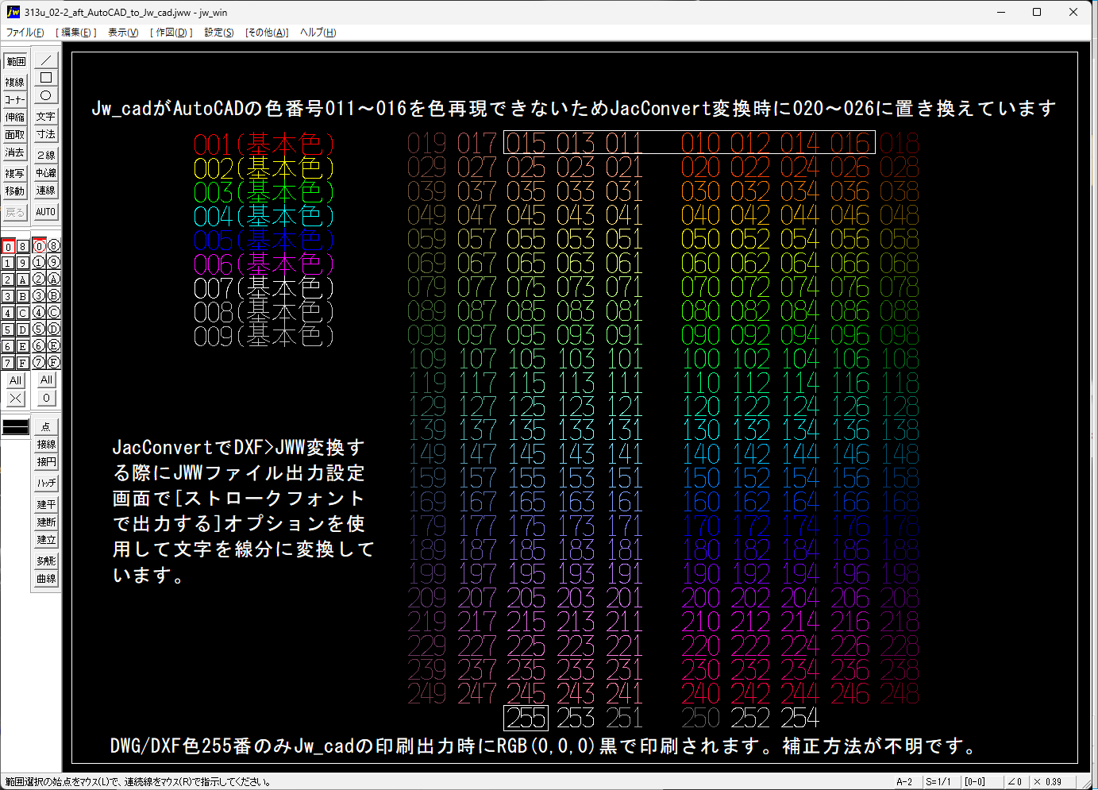The image size is (1098, 790).
Task: Choose the 消去 erase tool
Action: coord(15,152)
